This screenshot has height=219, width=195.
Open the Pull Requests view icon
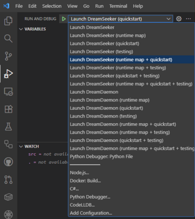[8, 180]
